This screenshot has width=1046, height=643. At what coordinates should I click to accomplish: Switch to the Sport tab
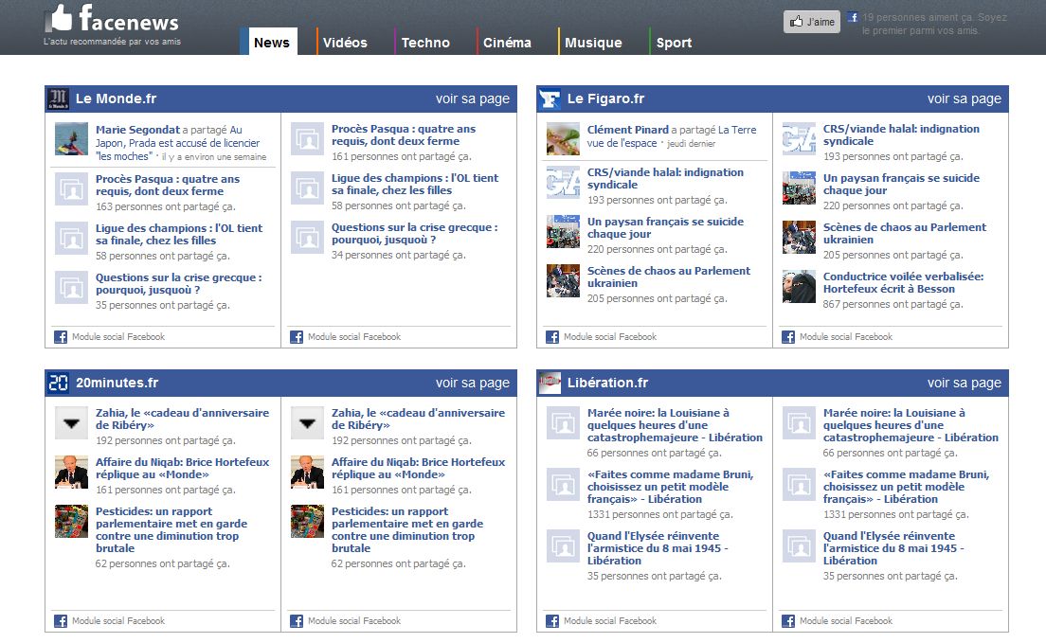(x=674, y=43)
